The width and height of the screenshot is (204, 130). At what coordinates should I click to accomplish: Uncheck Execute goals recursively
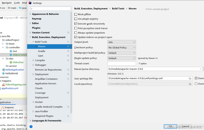(x=76, y=24)
